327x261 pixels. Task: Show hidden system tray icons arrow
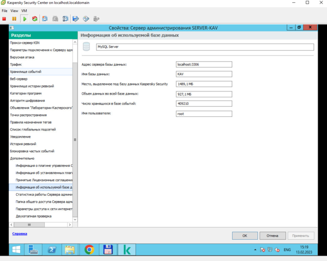click(x=255, y=250)
